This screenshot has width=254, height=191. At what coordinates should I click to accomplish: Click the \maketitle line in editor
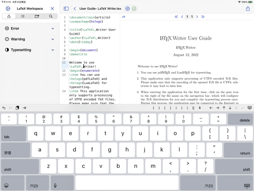tap(78, 54)
